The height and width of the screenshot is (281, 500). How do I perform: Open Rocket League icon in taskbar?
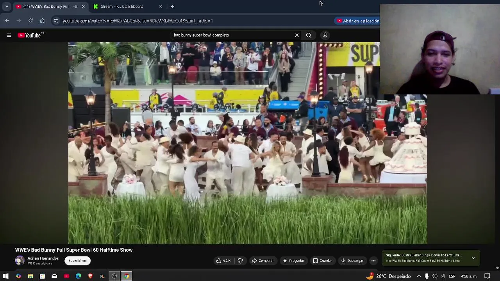(102, 276)
